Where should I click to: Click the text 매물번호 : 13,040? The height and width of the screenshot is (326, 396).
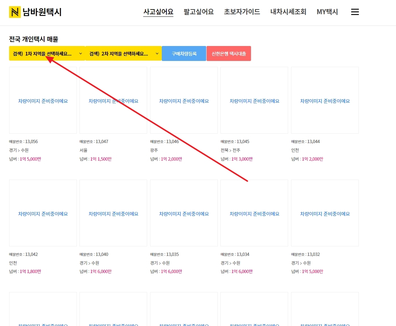pyautogui.click(x=94, y=254)
